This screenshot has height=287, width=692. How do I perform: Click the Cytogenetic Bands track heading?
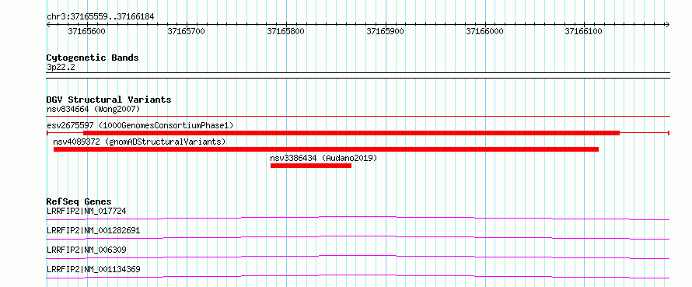pyautogui.click(x=93, y=58)
